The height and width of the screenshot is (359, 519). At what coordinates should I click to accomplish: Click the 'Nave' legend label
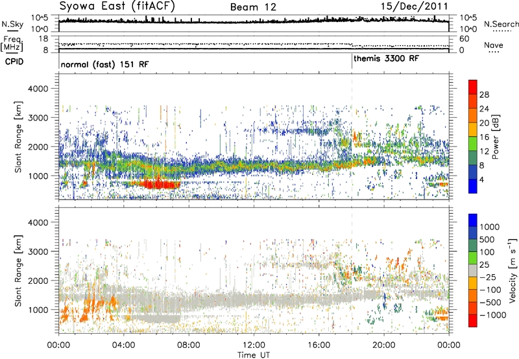(x=493, y=45)
